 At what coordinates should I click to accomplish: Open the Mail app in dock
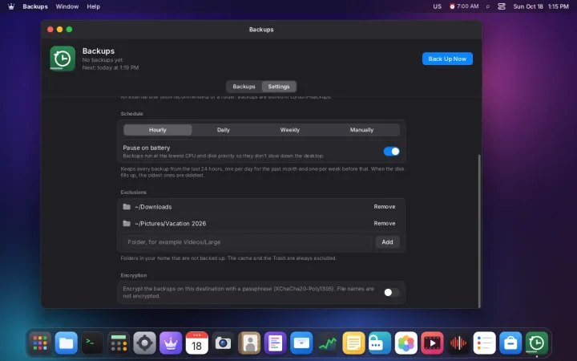point(301,343)
